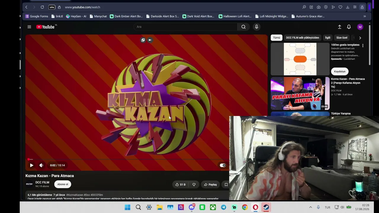379x213 pixels.
Task: Open Google Chrome from the taskbar
Action: tap(245, 207)
